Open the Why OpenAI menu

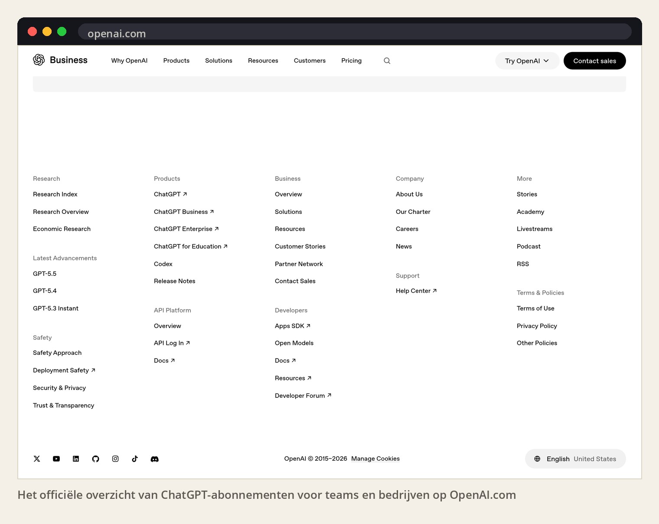(129, 61)
